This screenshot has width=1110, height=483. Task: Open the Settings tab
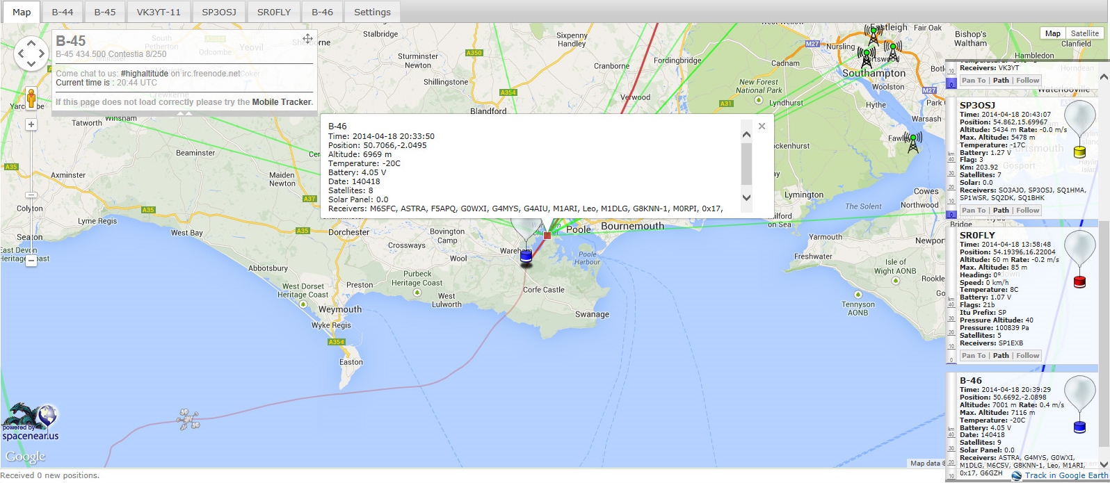pos(372,12)
